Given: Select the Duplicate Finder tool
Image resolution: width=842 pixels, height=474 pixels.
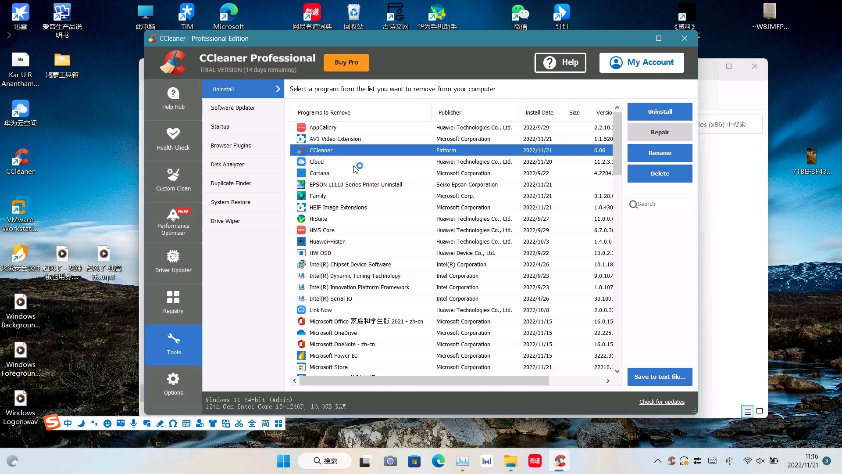Looking at the screenshot, I should coord(231,183).
